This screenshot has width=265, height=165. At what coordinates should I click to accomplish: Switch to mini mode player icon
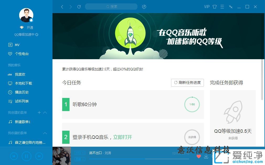click(x=231, y=7)
